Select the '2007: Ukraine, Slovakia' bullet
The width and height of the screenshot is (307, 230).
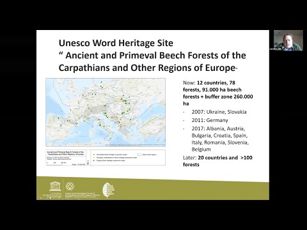pyautogui.click(x=219, y=112)
